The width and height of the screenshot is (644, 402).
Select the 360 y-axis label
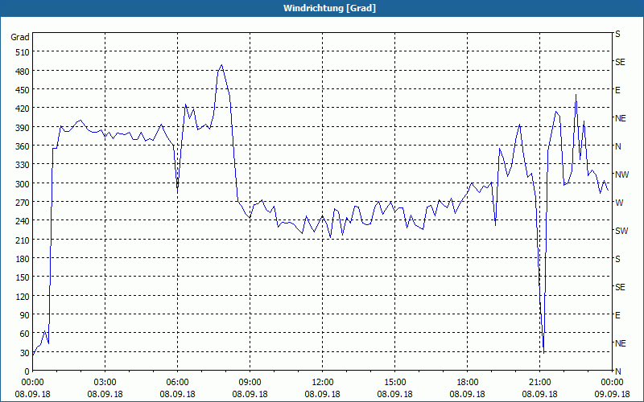pyautogui.click(x=23, y=146)
